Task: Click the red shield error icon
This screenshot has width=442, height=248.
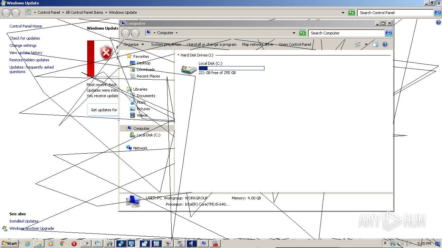Action: [106, 53]
